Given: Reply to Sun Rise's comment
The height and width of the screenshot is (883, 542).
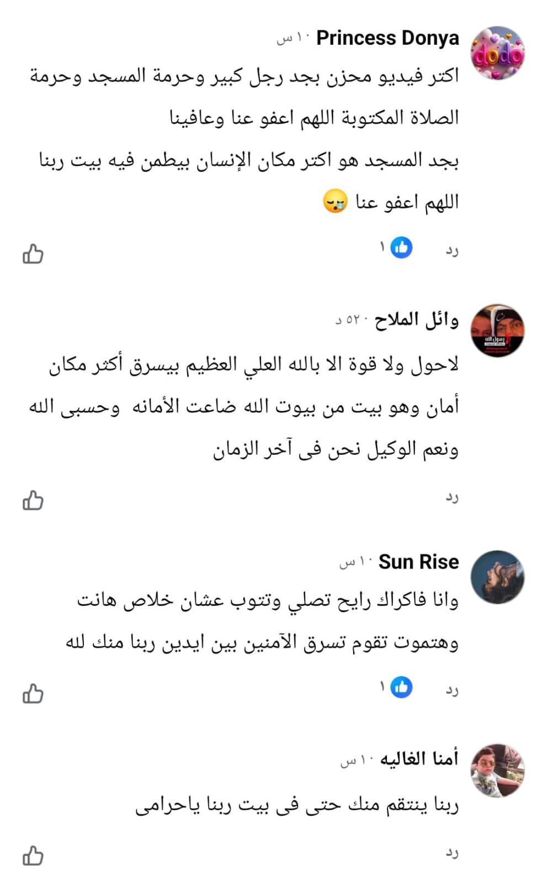Looking at the screenshot, I should click(x=452, y=690).
